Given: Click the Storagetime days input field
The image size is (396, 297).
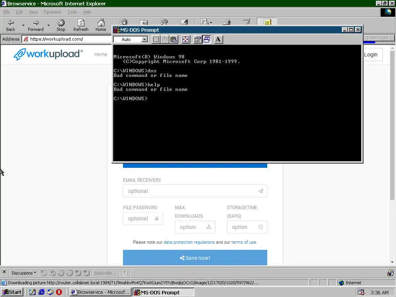Looking at the screenshot, I should 247,227.
